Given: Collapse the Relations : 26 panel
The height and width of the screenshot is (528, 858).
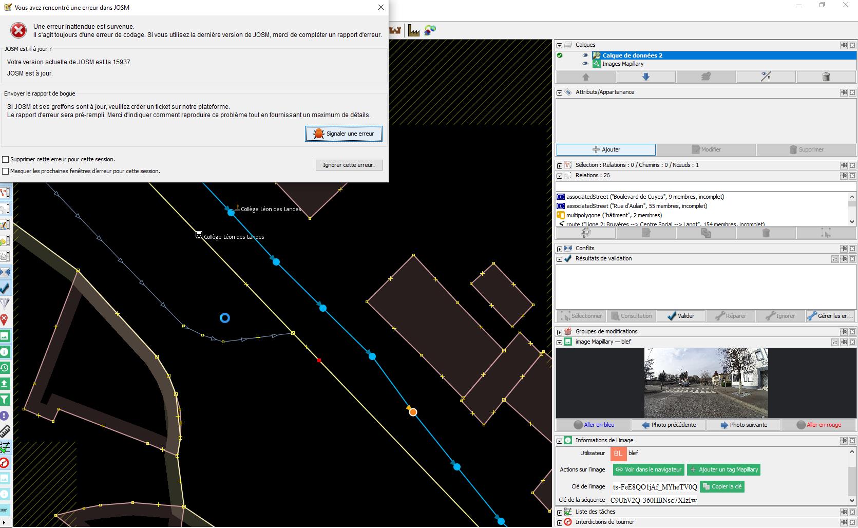Looking at the screenshot, I should [x=560, y=176].
